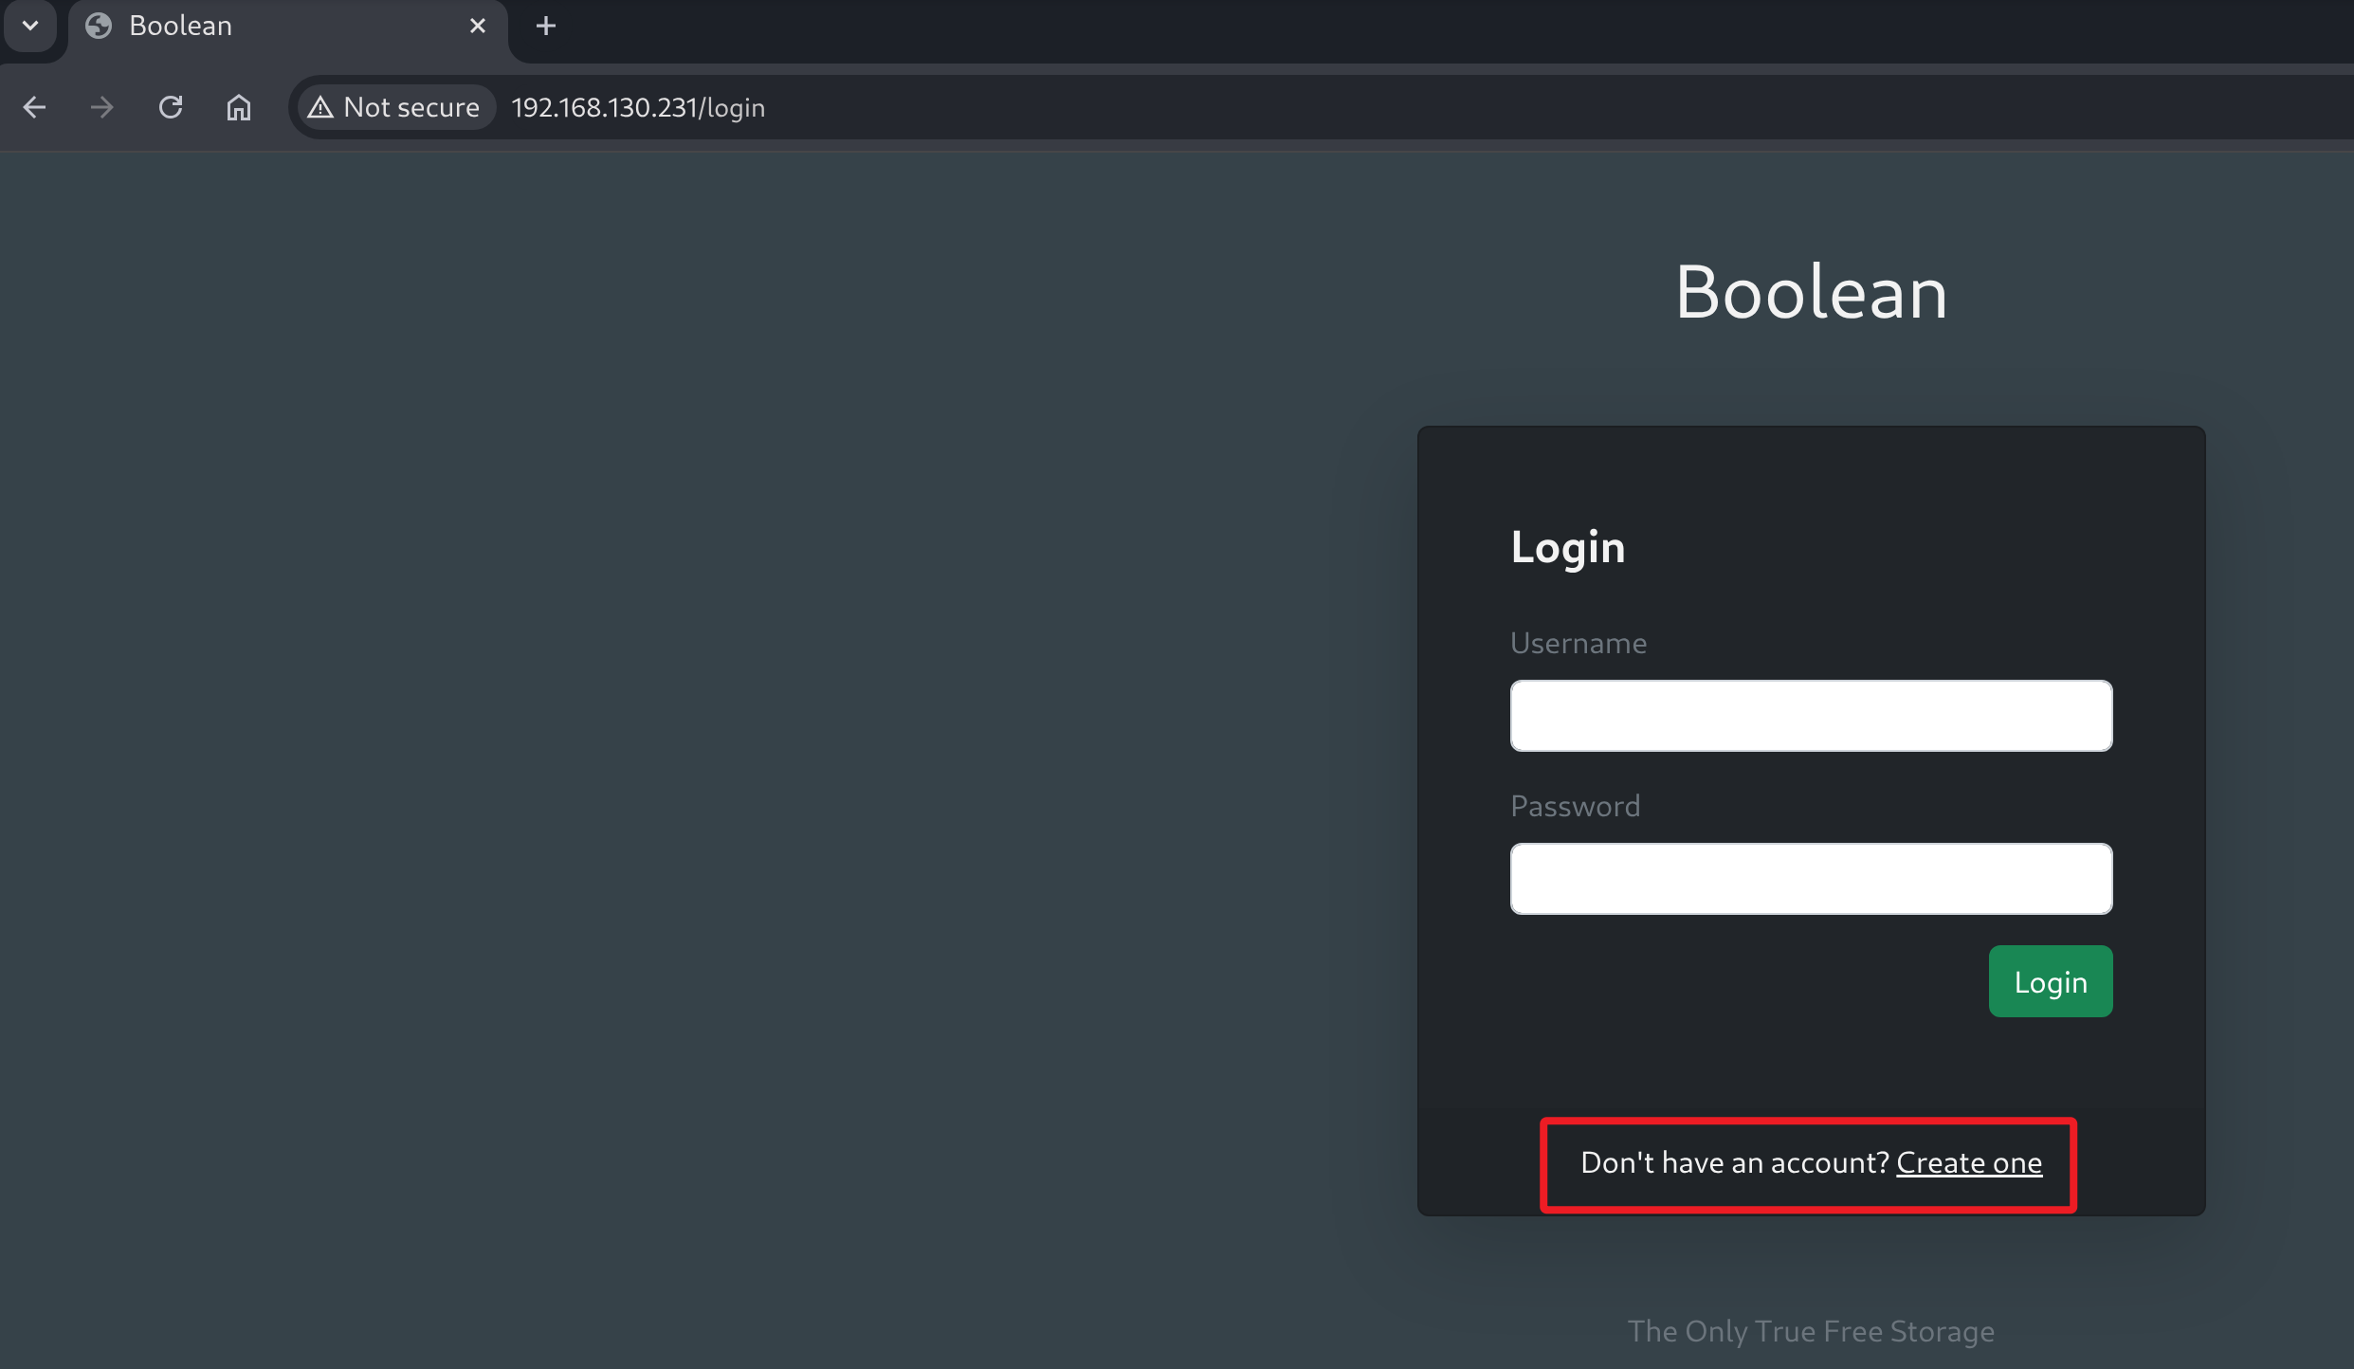Viewport: 2354px width, 1369px height.
Task: Open a new tab with plus icon
Action: pyautogui.click(x=546, y=26)
